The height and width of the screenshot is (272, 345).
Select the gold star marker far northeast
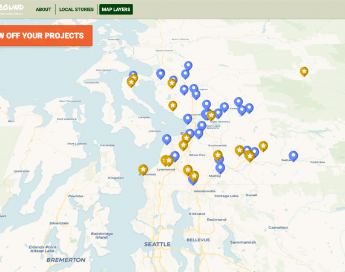point(304,71)
